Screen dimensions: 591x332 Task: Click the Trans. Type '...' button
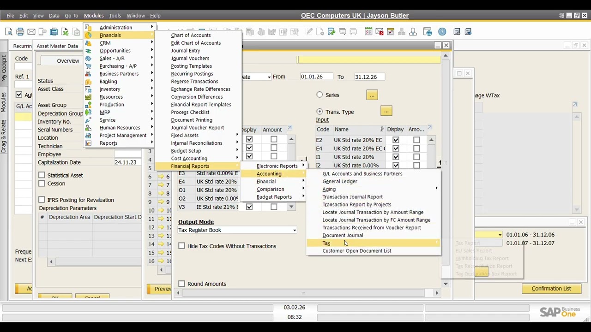pos(386,111)
